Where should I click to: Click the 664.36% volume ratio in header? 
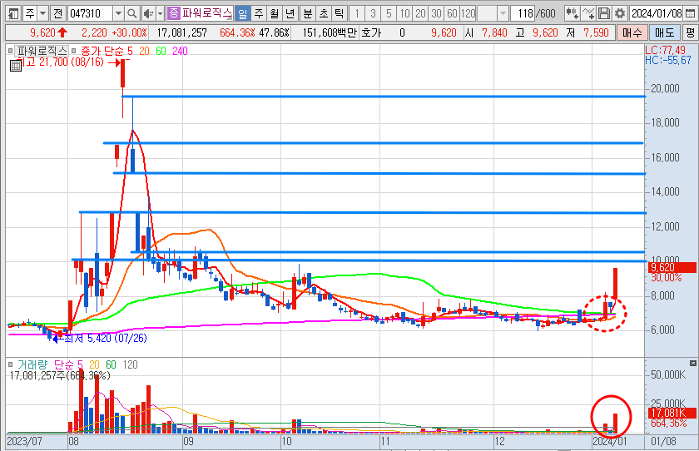point(237,32)
